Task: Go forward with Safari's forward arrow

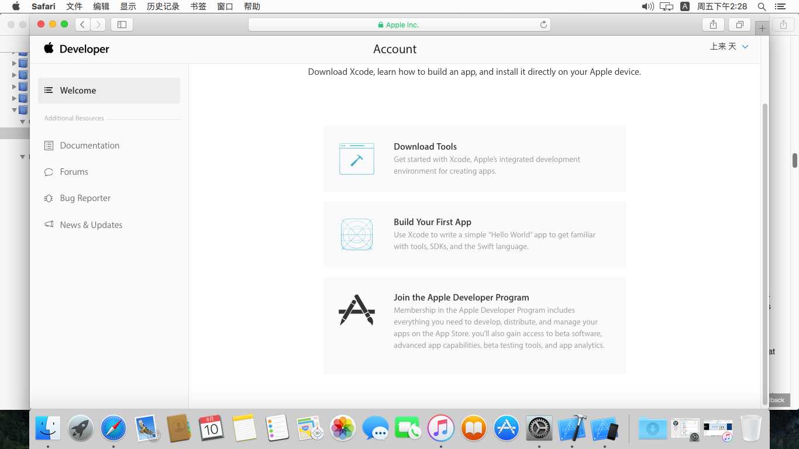Action: 98,25
